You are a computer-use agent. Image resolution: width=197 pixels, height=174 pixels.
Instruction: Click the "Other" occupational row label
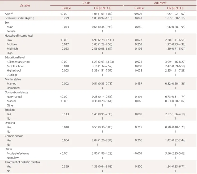pyautogui.click(x=10, y=105)
